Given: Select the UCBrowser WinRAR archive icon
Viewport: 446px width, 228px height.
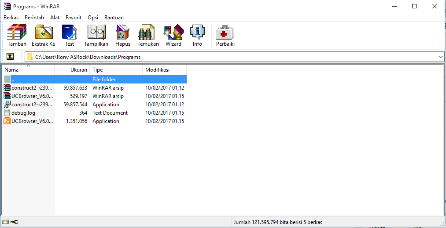Looking at the screenshot, I should click(x=7, y=96).
